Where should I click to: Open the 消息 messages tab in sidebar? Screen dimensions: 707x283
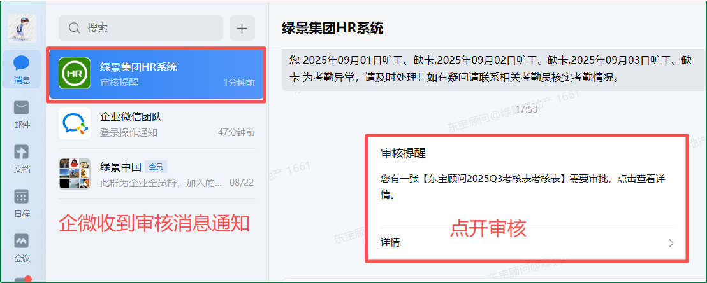pyautogui.click(x=22, y=69)
